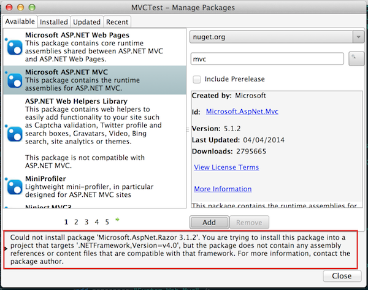Screen dimensions: 368x290
Task: Open the Microsoft.AspNet.Mvc Id link
Action: 242,112
